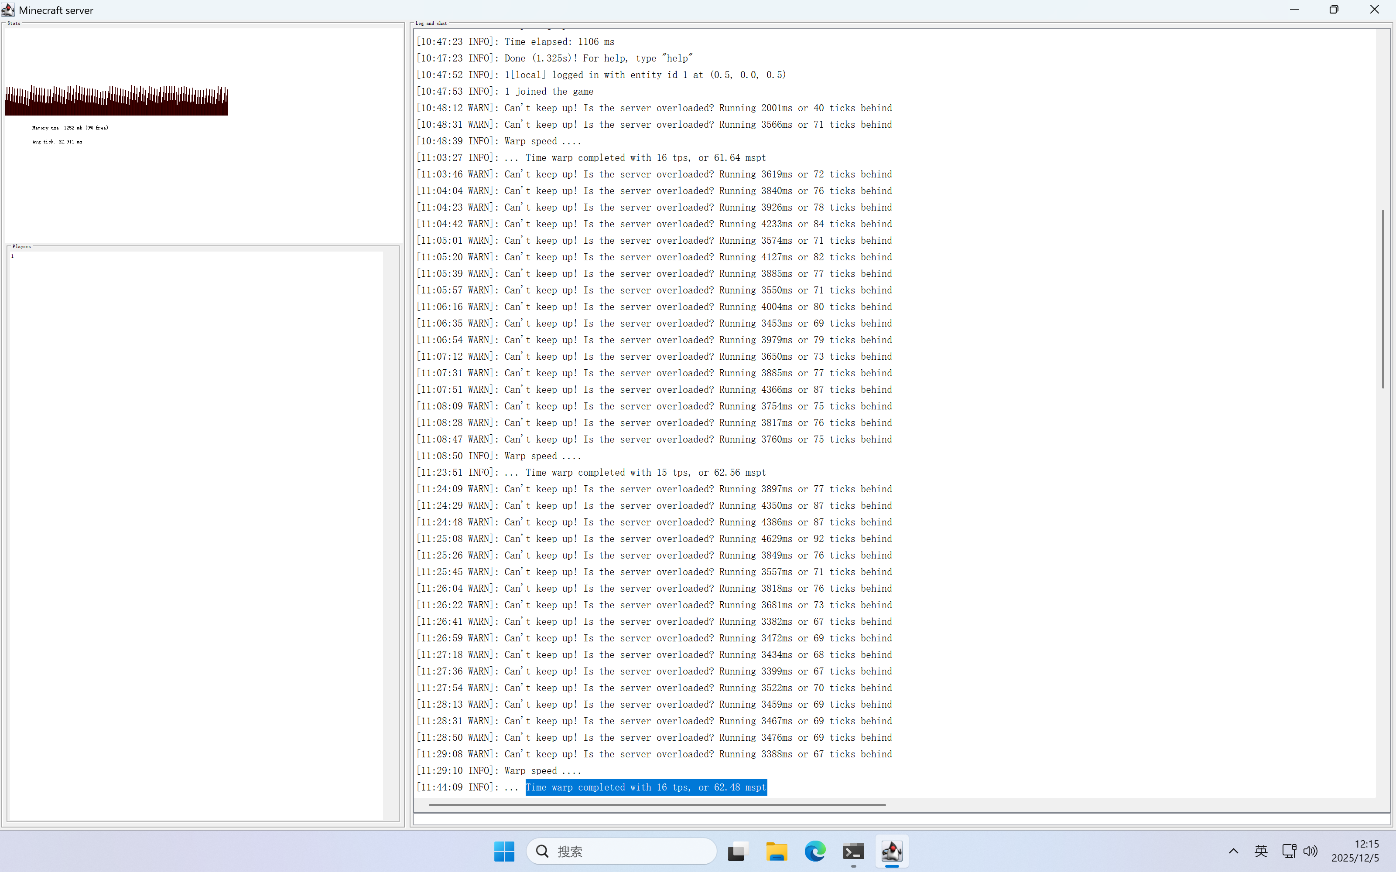Viewport: 1396px width, 872px height.
Task: Select player 1 in the Players list
Action: pyautogui.click(x=12, y=256)
